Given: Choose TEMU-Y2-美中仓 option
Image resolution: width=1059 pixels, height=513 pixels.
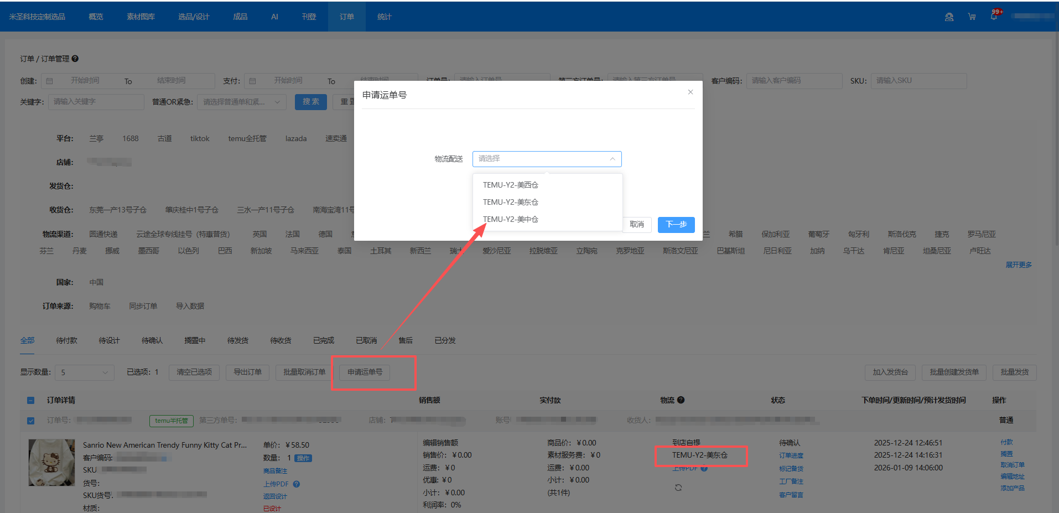Looking at the screenshot, I should click(x=510, y=219).
